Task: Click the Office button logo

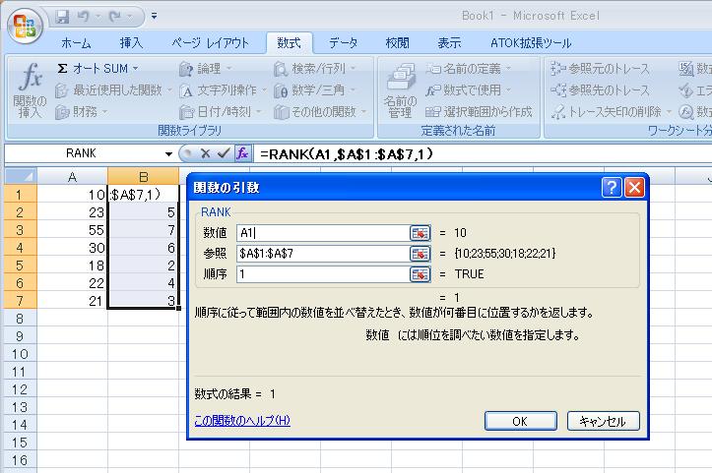Action: (25, 26)
